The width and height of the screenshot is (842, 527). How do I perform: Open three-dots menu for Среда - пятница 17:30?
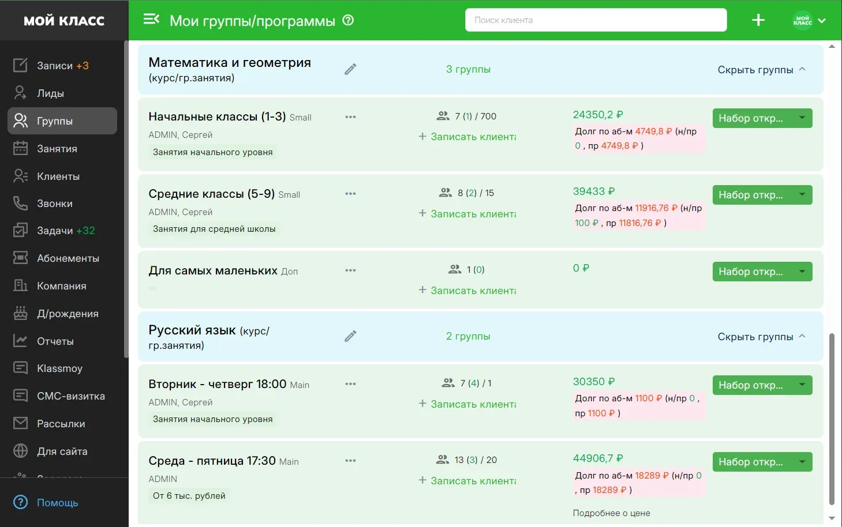(x=350, y=460)
